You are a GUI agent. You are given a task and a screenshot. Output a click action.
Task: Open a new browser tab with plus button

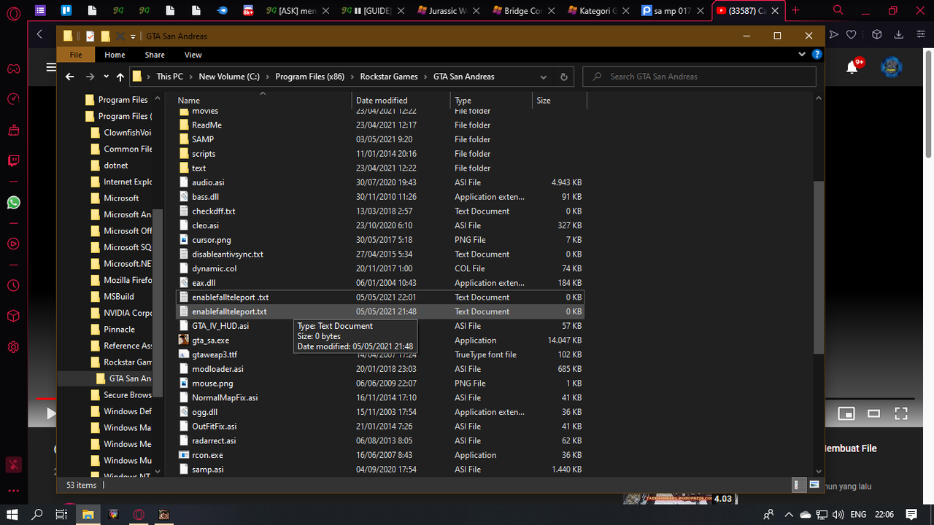point(795,10)
